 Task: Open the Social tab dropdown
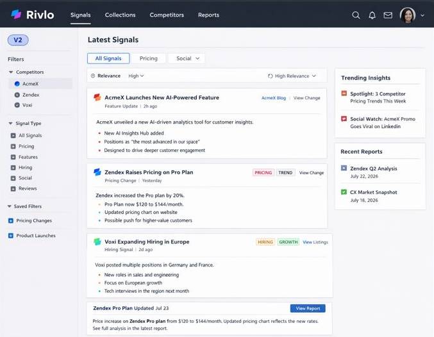[187, 58]
